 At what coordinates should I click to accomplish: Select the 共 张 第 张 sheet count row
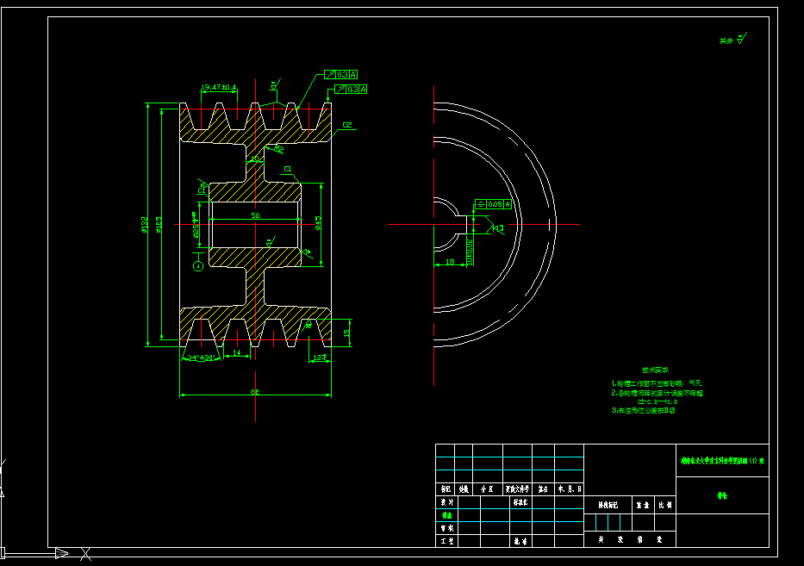[x=630, y=539]
